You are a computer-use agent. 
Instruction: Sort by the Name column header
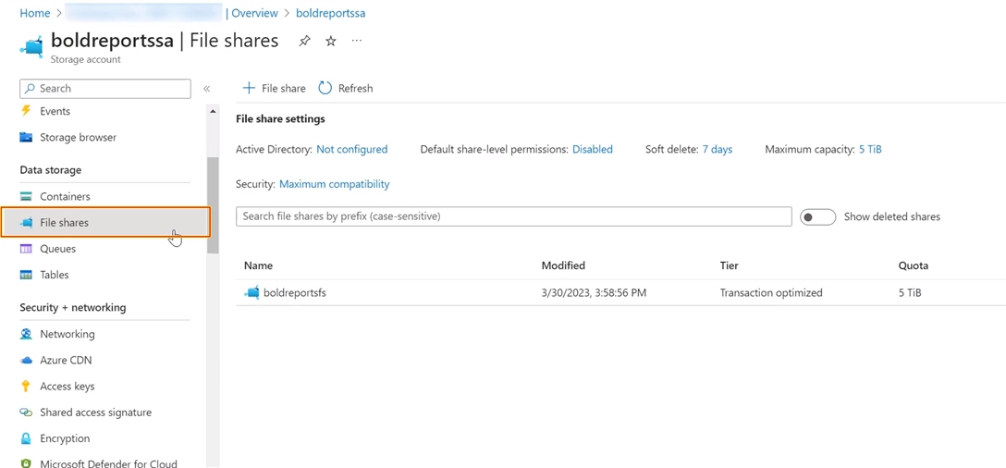point(259,265)
